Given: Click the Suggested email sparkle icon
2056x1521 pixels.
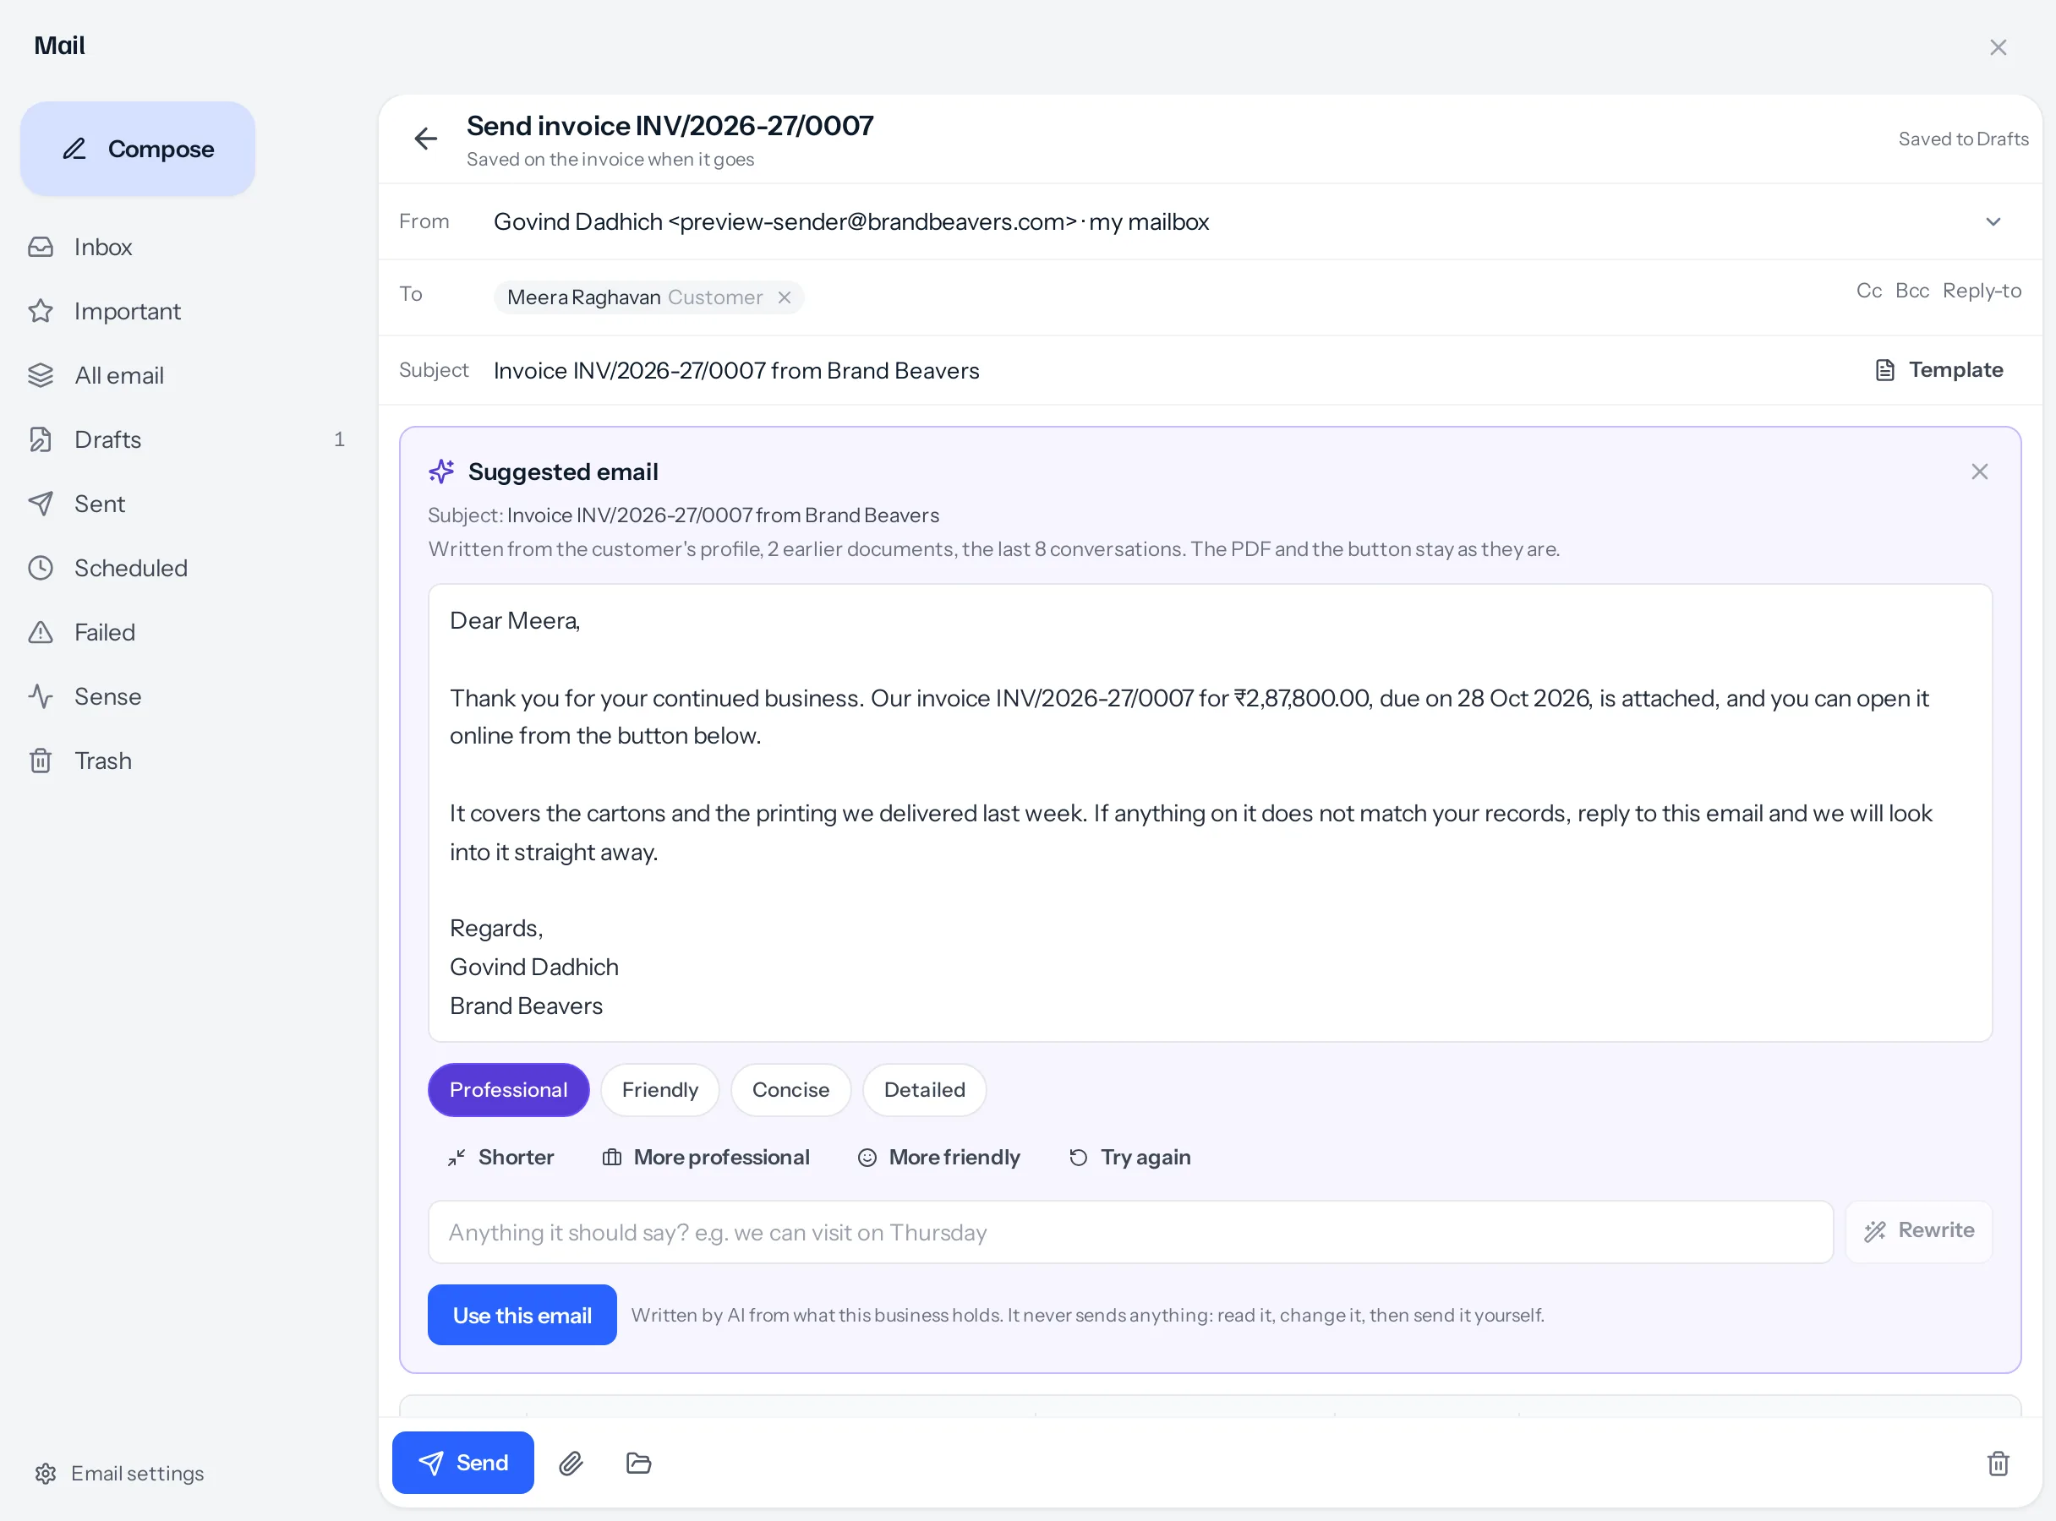Looking at the screenshot, I should 441,472.
